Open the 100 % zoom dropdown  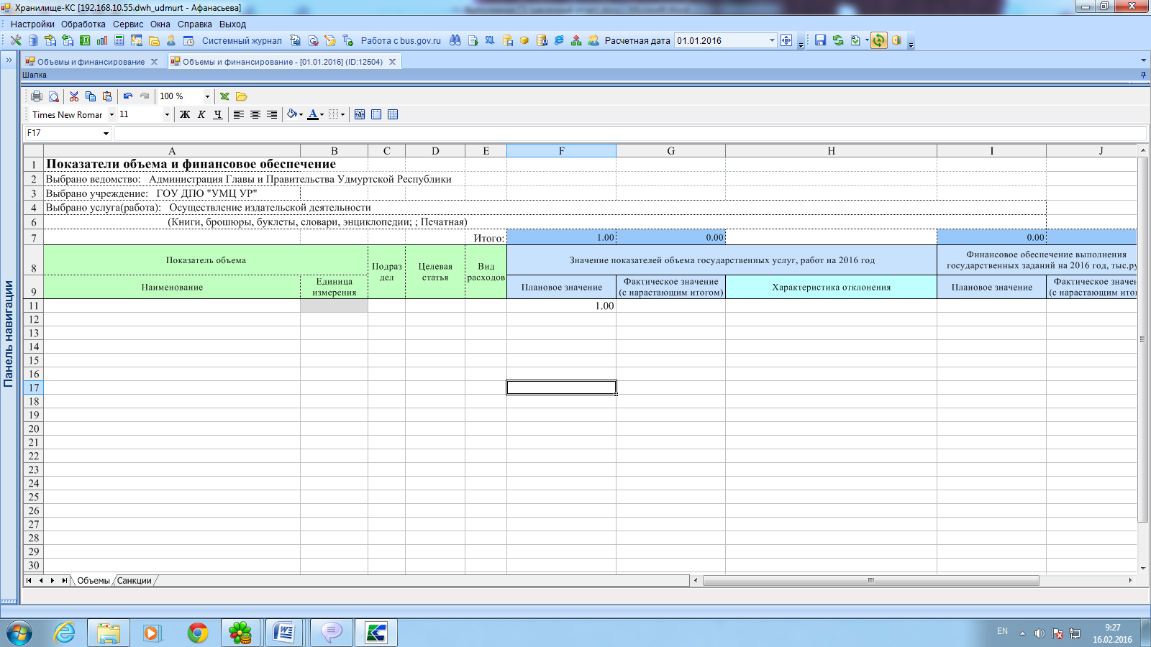tap(207, 96)
